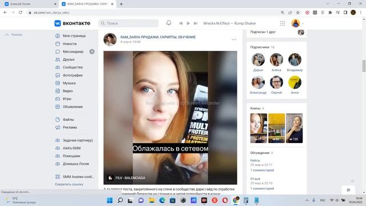366x206 pixels.
Task: Play the previous track
Action: pos(181,23)
